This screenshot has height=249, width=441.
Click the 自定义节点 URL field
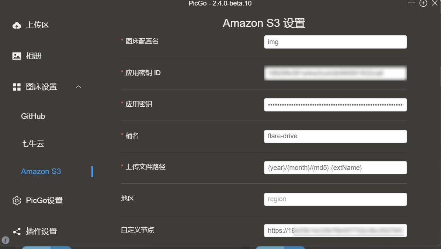(x=335, y=231)
